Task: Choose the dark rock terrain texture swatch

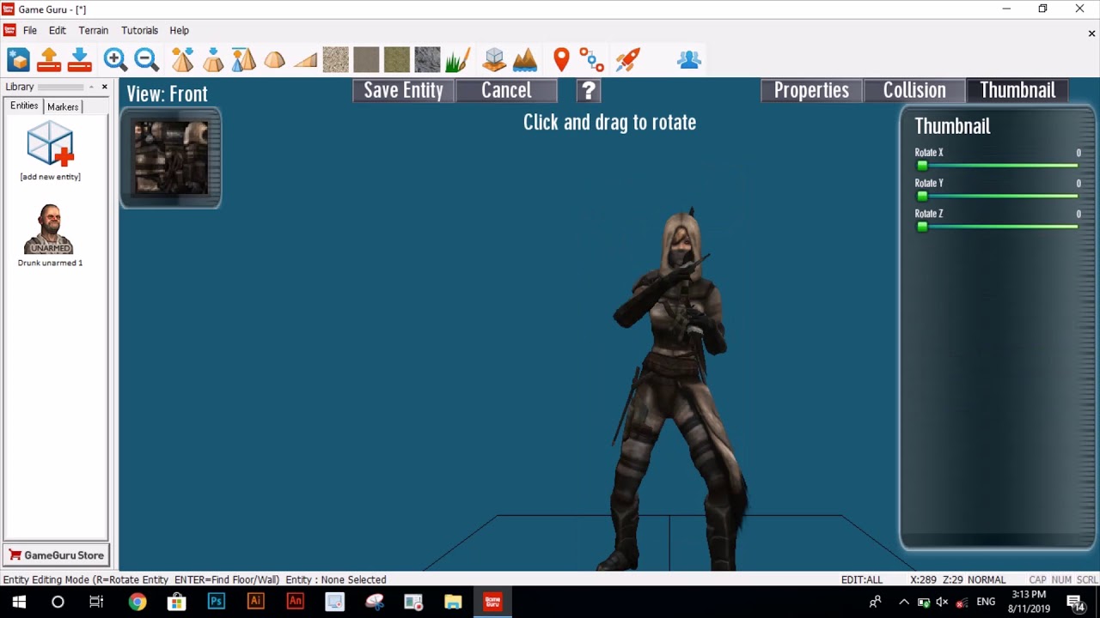Action: (427, 59)
